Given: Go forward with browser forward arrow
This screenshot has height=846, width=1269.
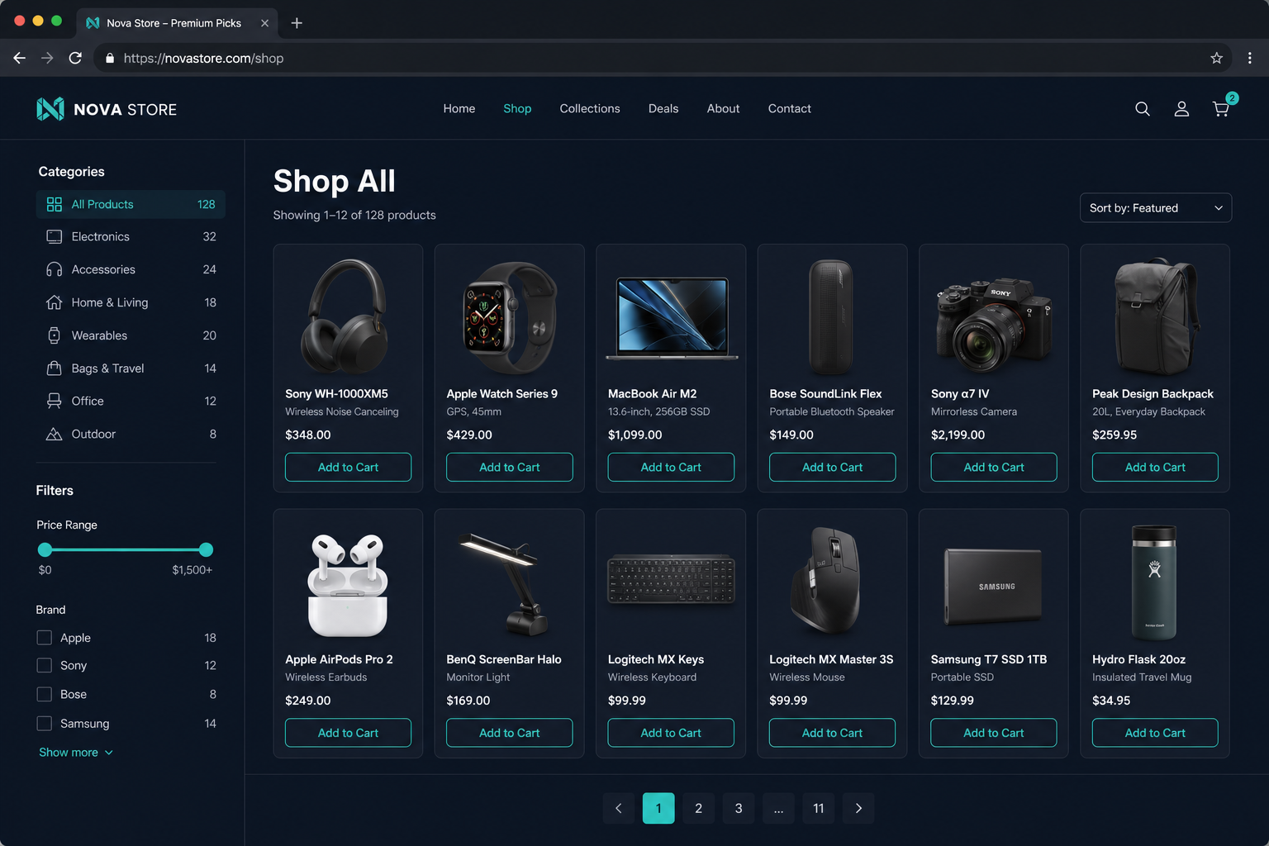Looking at the screenshot, I should point(47,58).
